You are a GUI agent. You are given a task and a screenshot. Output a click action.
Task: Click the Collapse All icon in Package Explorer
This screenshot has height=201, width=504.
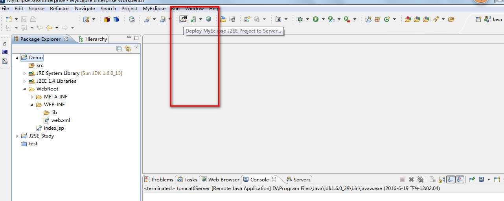(x=119, y=49)
